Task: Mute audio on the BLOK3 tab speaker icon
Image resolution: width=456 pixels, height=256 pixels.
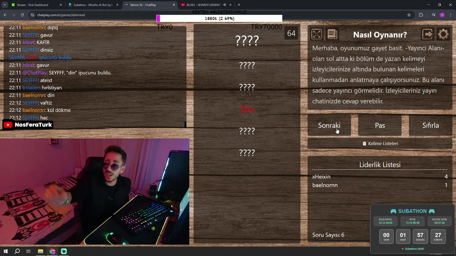Action: pos(225,5)
